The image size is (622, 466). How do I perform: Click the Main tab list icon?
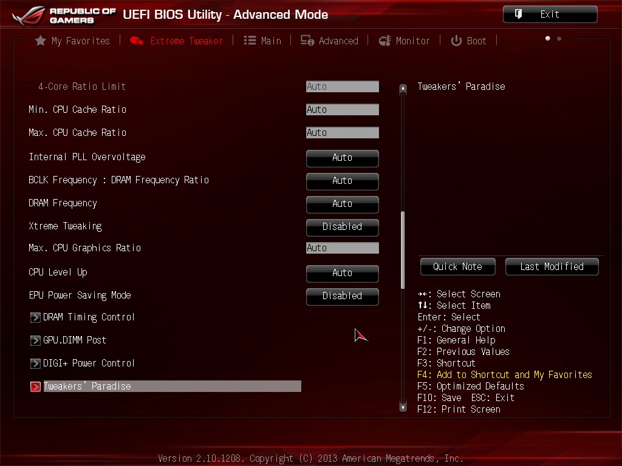click(x=250, y=41)
